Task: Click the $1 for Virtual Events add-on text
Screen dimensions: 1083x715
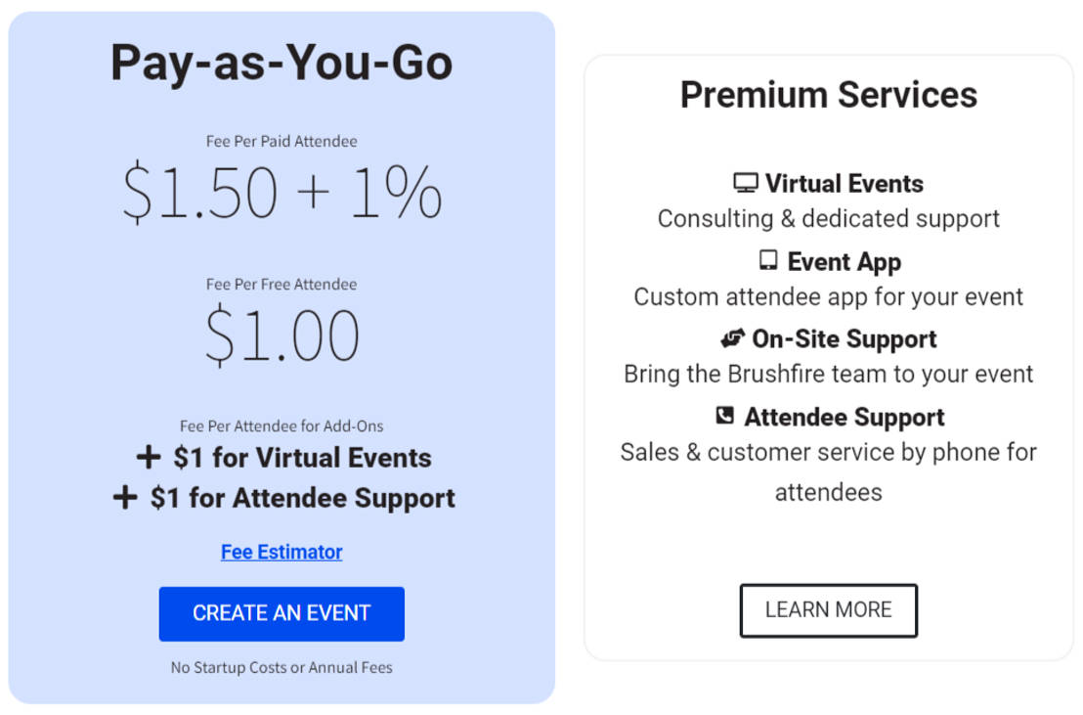Action: 302,458
